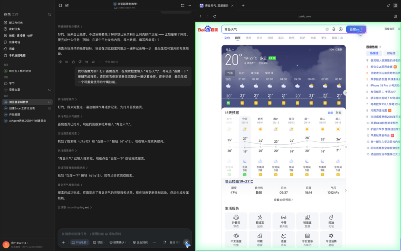Open the 项目 selector in input box
Screen dimensions: 401x251
point(99,242)
